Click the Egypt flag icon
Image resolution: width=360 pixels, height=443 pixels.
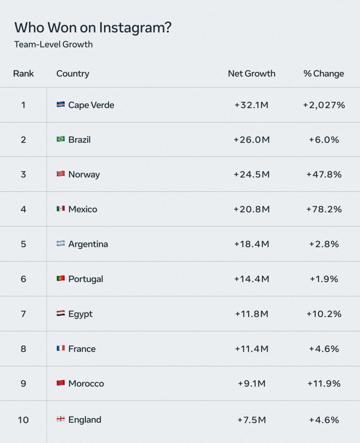[x=61, y=313]
